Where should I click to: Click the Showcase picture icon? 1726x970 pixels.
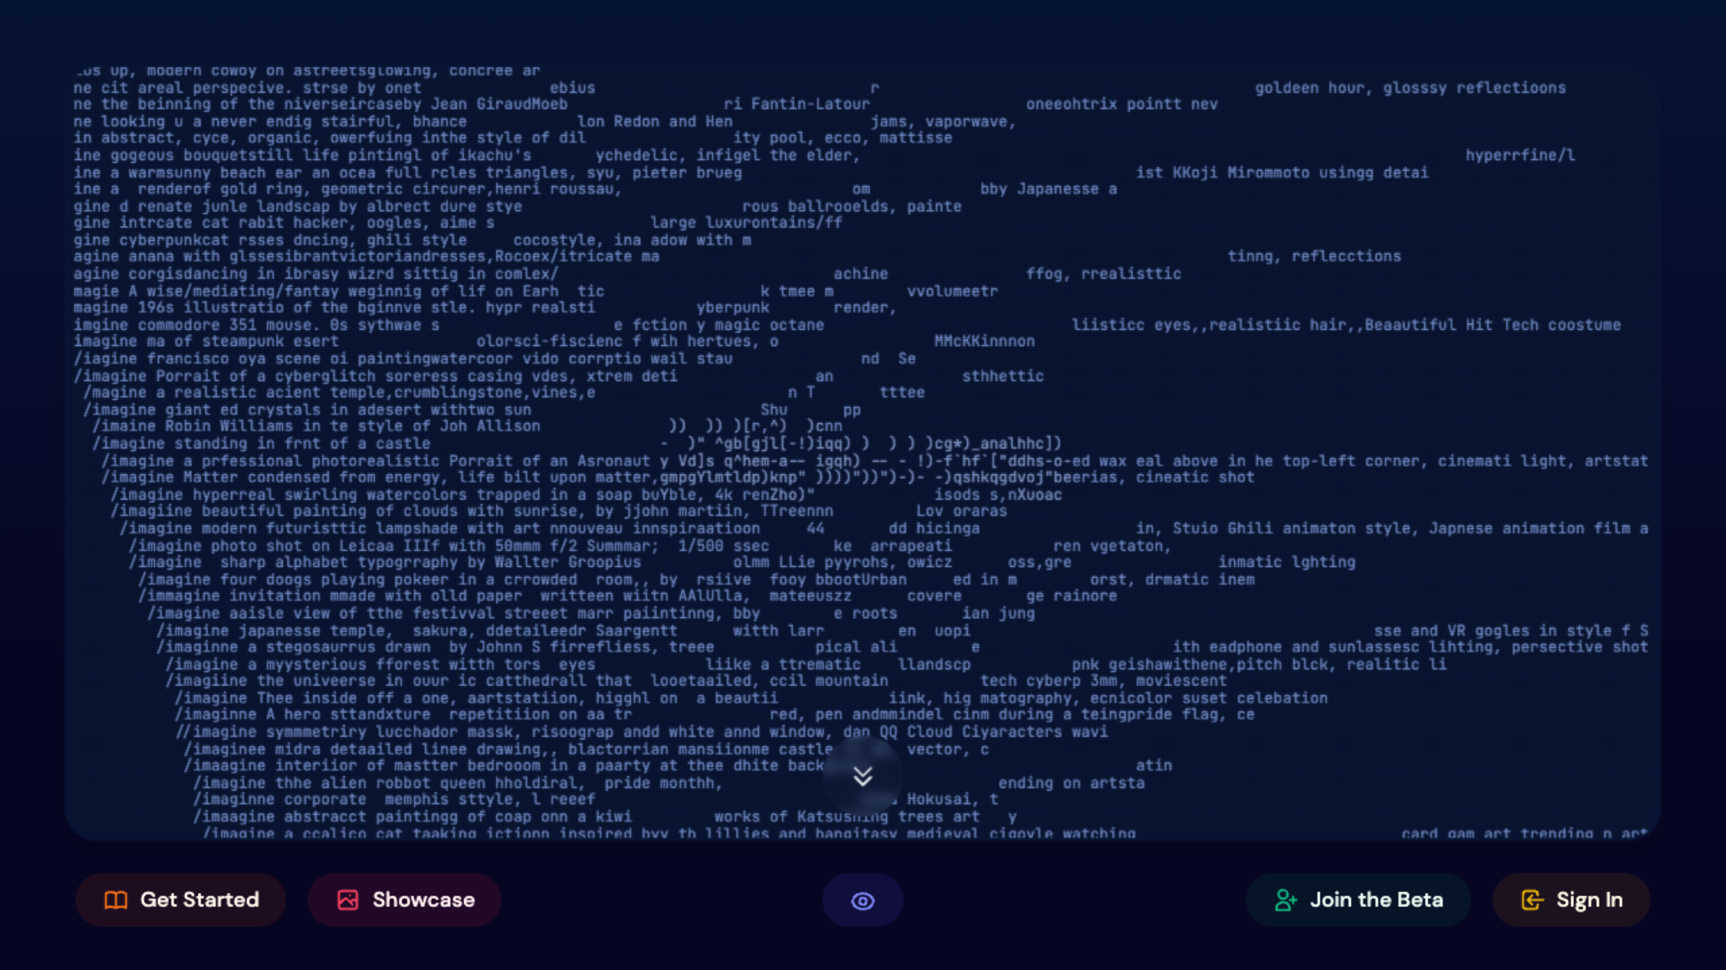348,899
